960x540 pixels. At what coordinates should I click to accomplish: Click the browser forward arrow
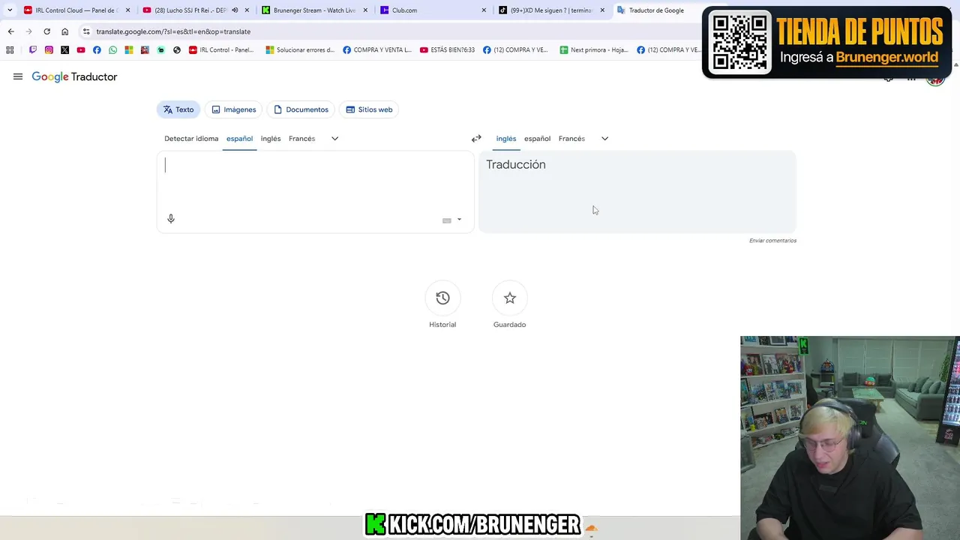[28, 31]
